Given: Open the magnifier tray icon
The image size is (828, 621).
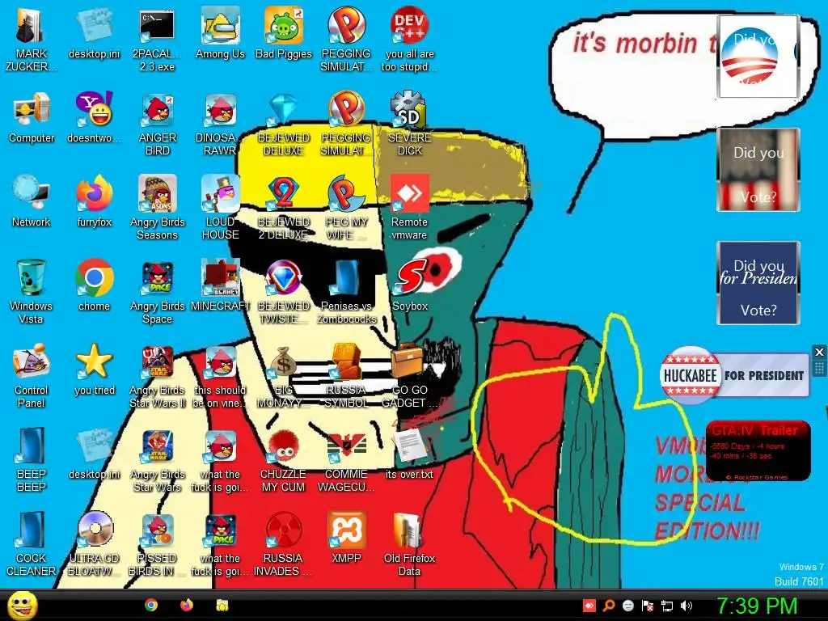Looking at the screenshot, I should point(609,606).
